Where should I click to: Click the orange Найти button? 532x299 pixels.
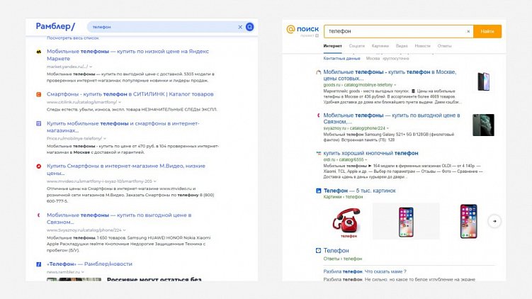click(487, 31)
